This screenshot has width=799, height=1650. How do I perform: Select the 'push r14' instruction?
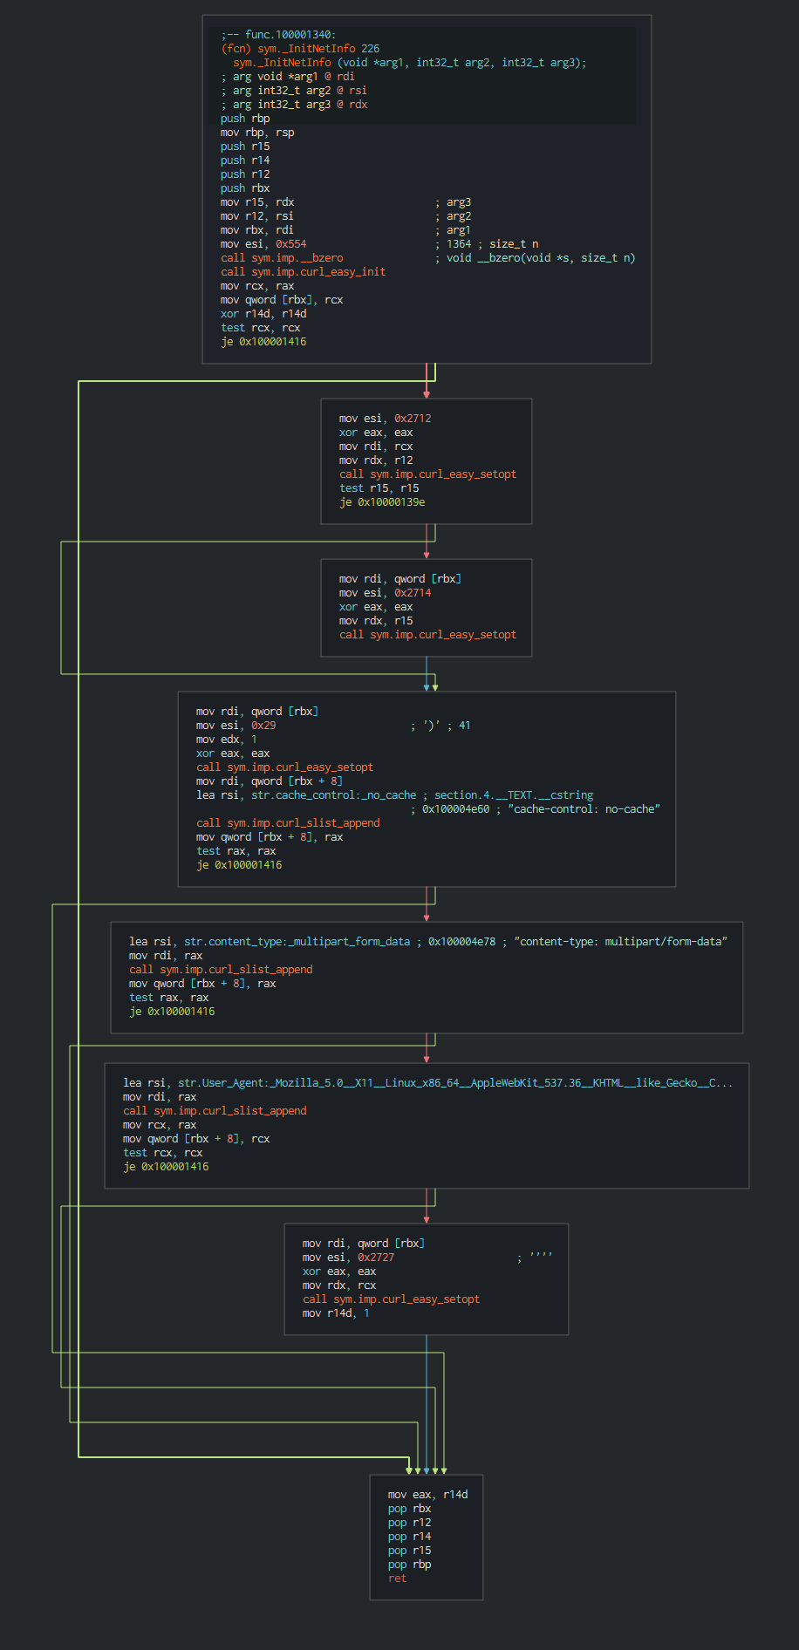tap(245, 160)
